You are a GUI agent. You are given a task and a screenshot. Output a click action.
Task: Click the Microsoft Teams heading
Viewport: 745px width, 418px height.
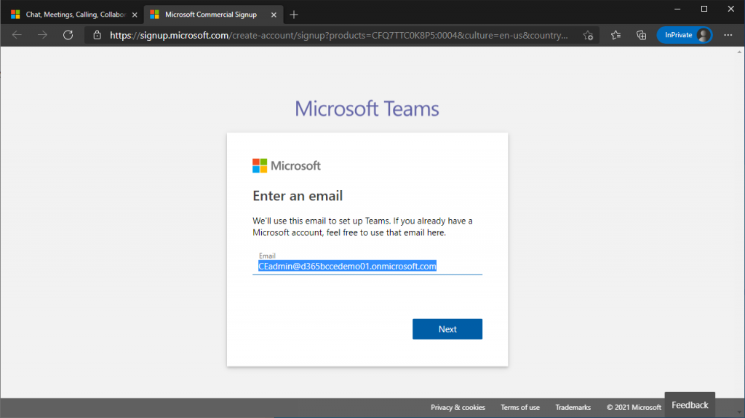pos(367,109)
